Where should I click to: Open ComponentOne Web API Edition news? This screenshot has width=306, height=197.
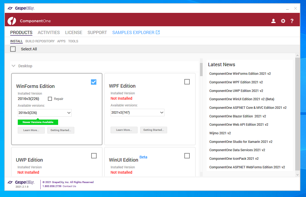[x=239, y=125]
